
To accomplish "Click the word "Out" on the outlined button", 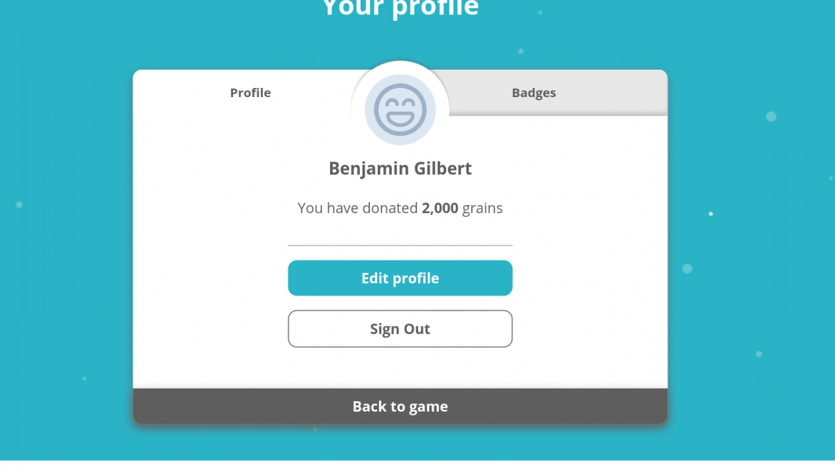I will pos(418,329).
